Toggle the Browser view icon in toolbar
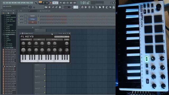This screenshot has width=169, height=95. point(96,7)
